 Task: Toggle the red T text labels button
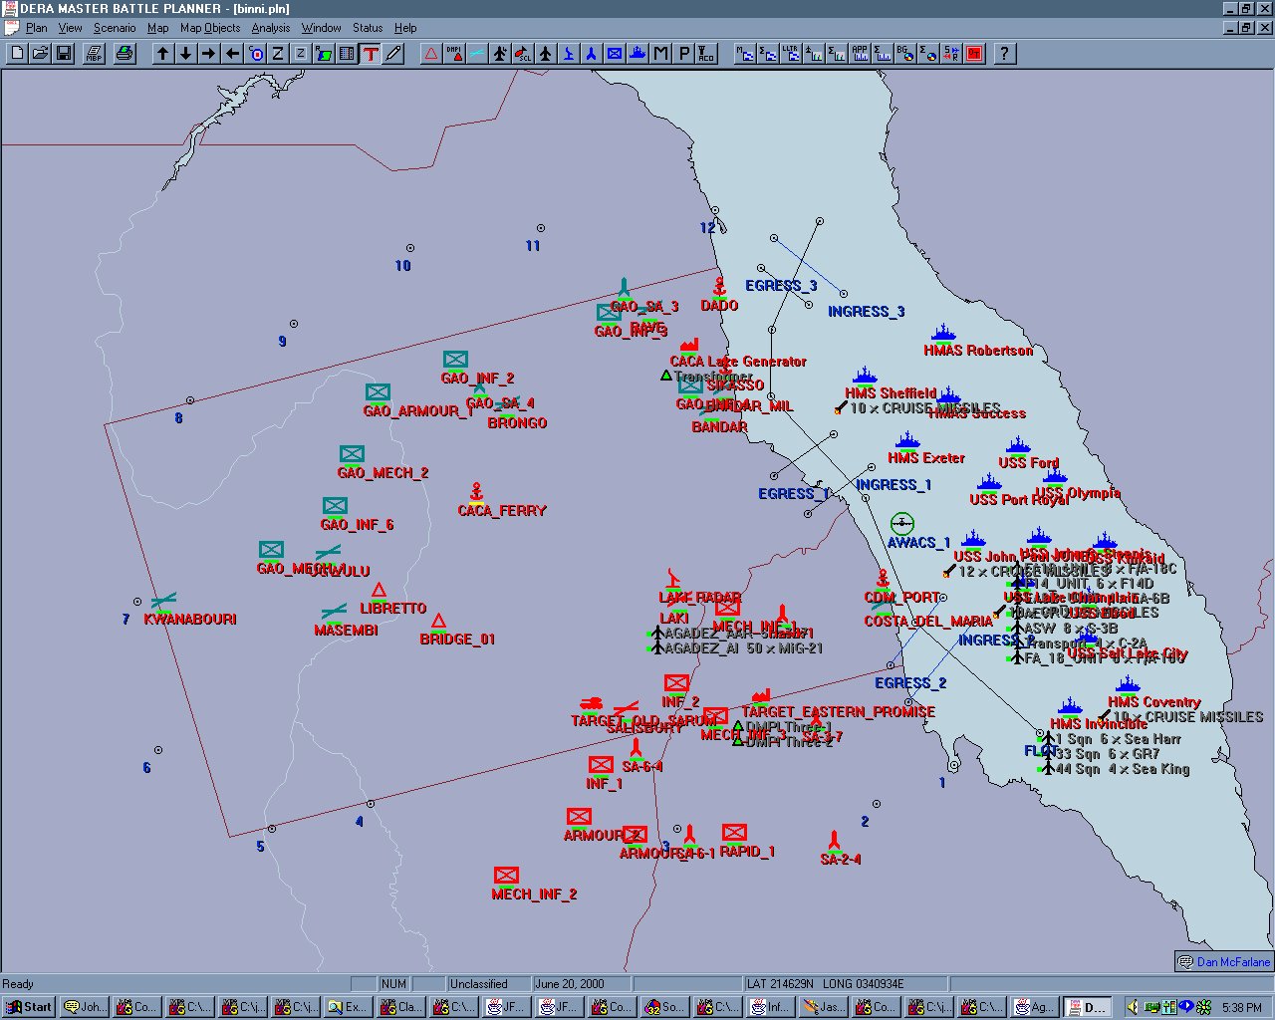(x=371, y=54)
